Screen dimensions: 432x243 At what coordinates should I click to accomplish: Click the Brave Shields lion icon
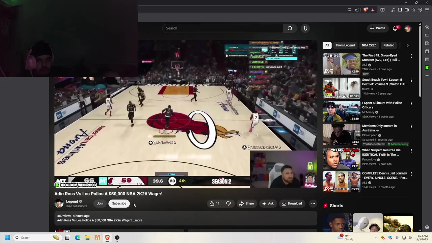(x=365, y=10)
